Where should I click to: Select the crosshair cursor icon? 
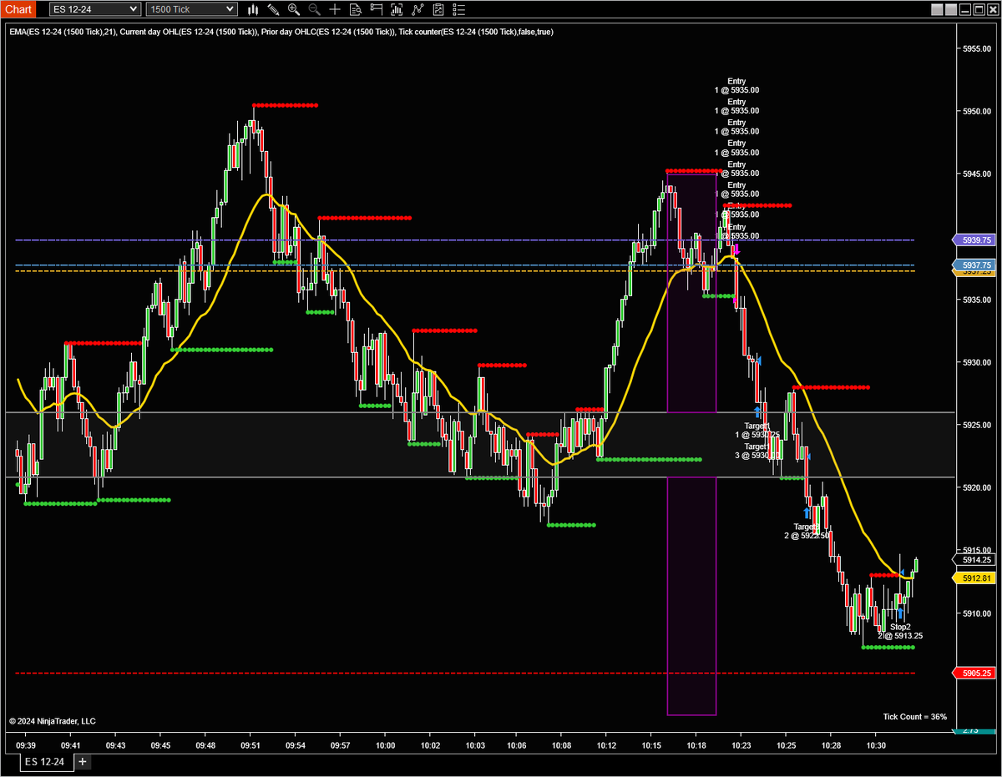point(335,9)
